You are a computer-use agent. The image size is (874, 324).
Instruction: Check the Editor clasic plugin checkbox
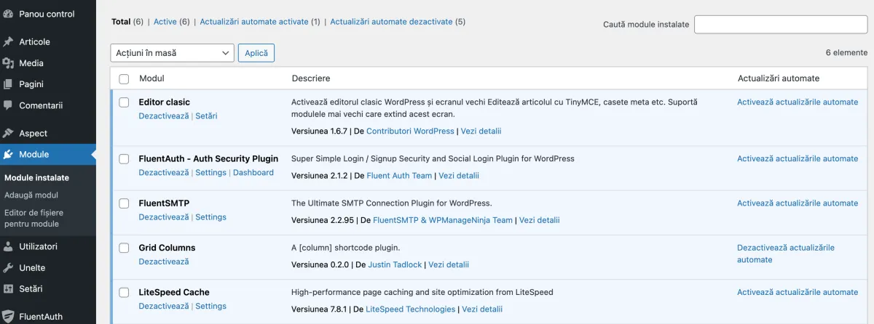pos(124,102)
